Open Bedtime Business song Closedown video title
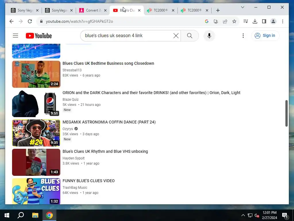Viewport: 294px width, 221px height. point(108,63)
